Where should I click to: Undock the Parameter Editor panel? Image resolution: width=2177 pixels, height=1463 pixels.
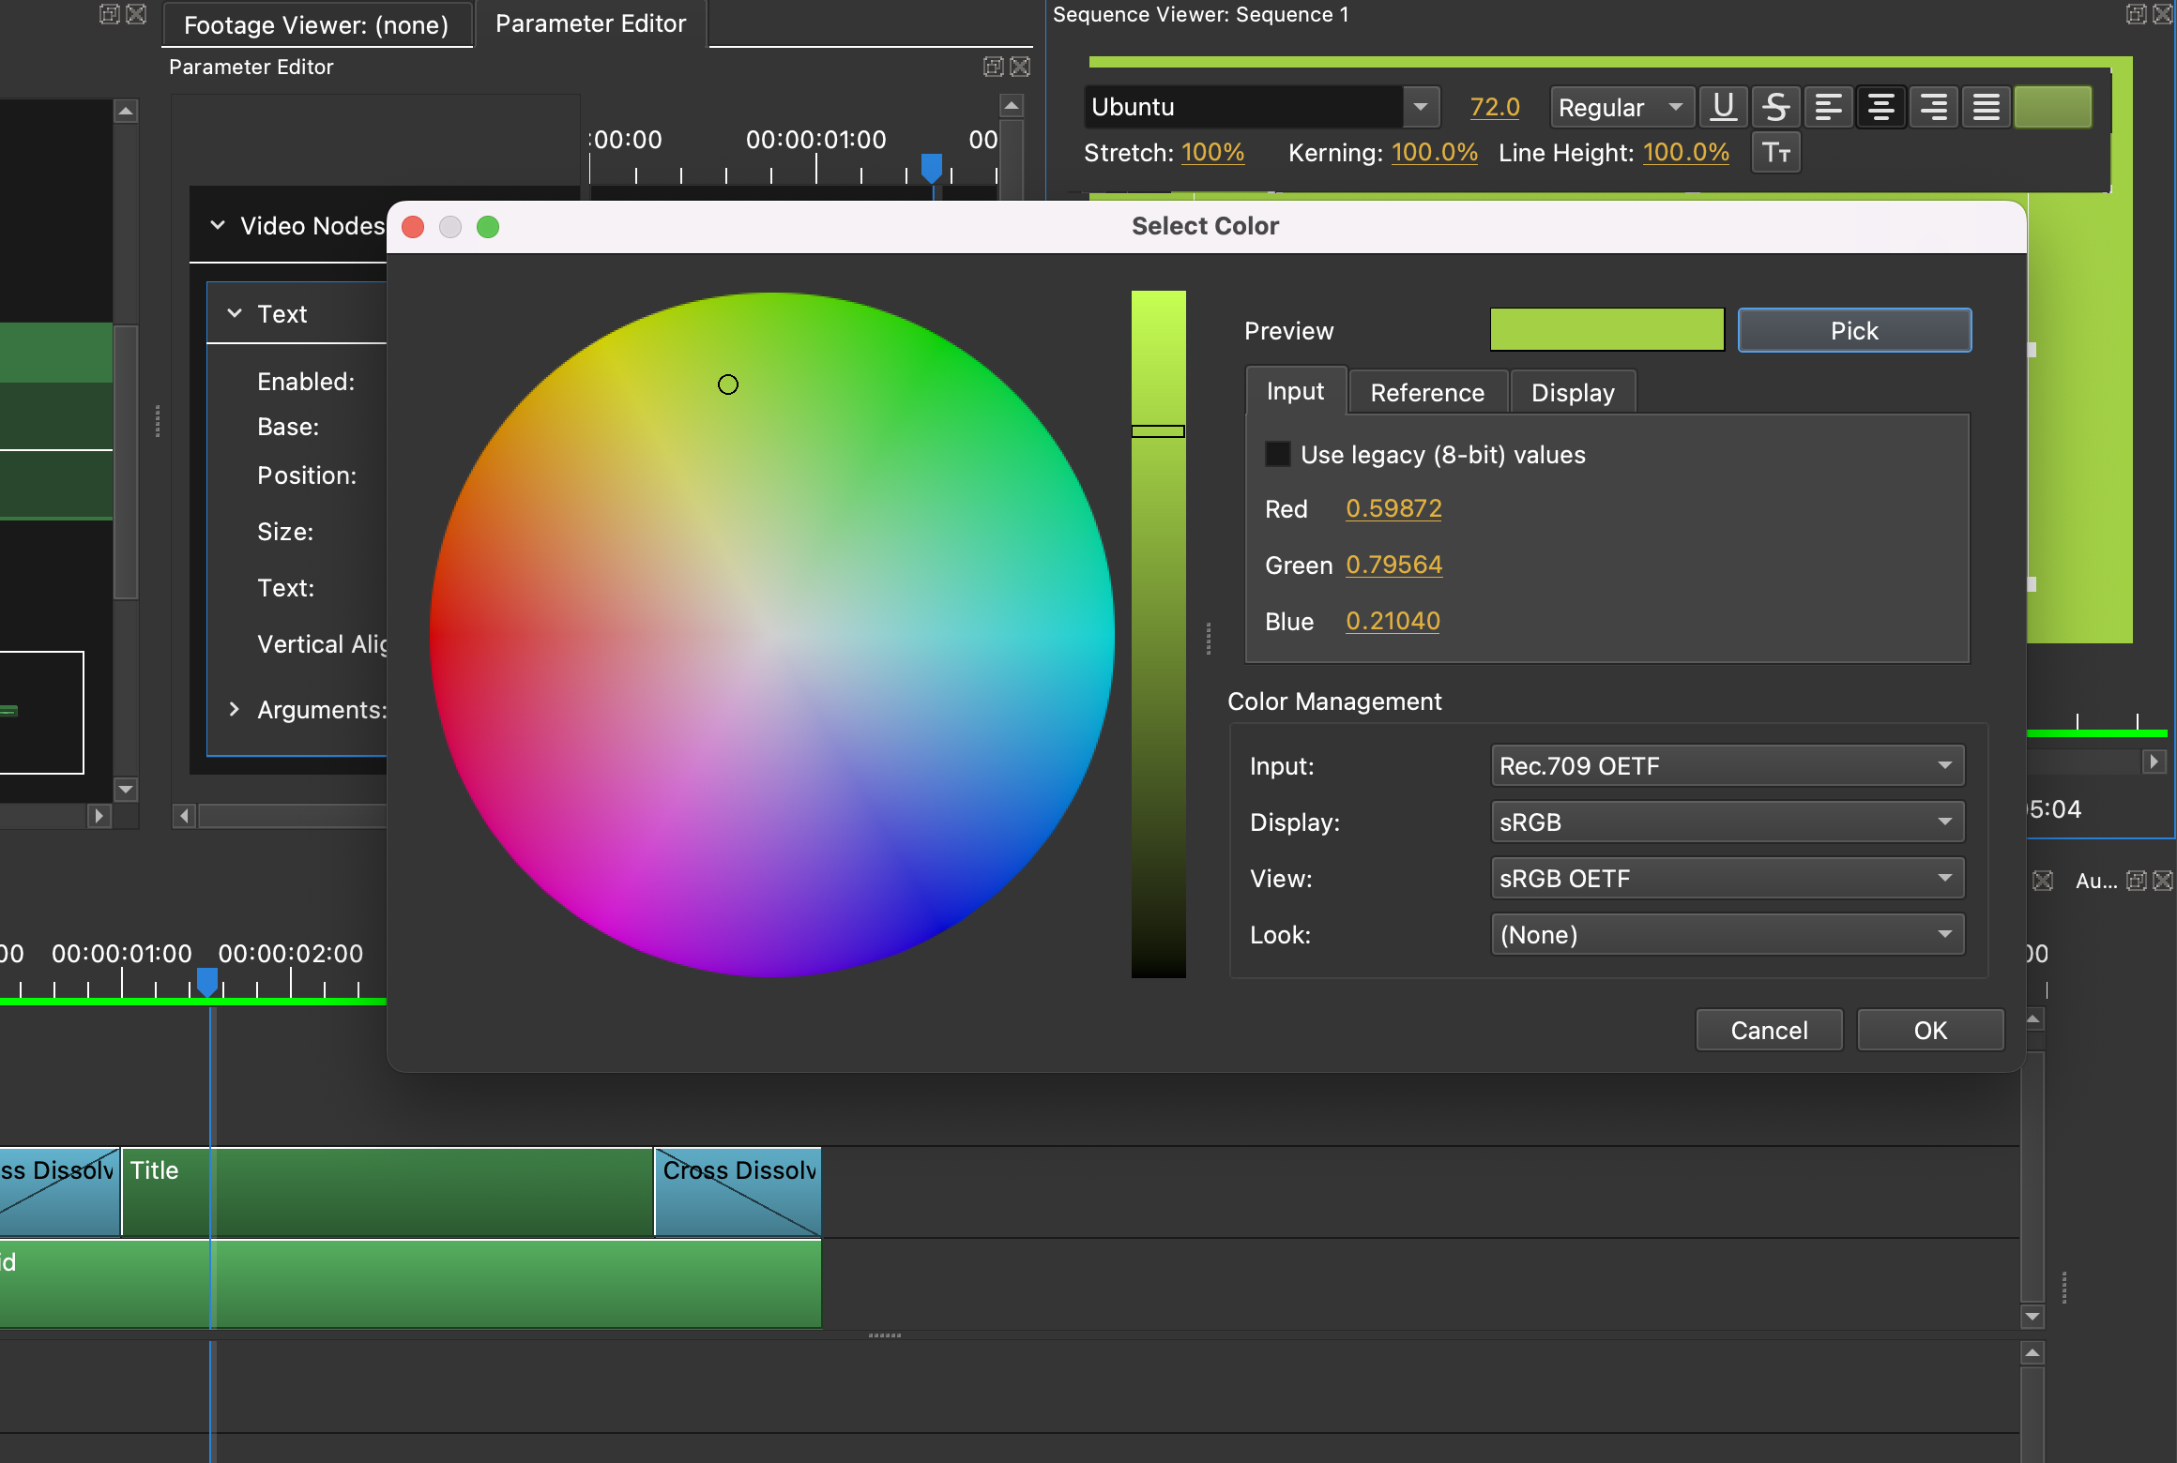pyautogui.click(x=993, y=67)
